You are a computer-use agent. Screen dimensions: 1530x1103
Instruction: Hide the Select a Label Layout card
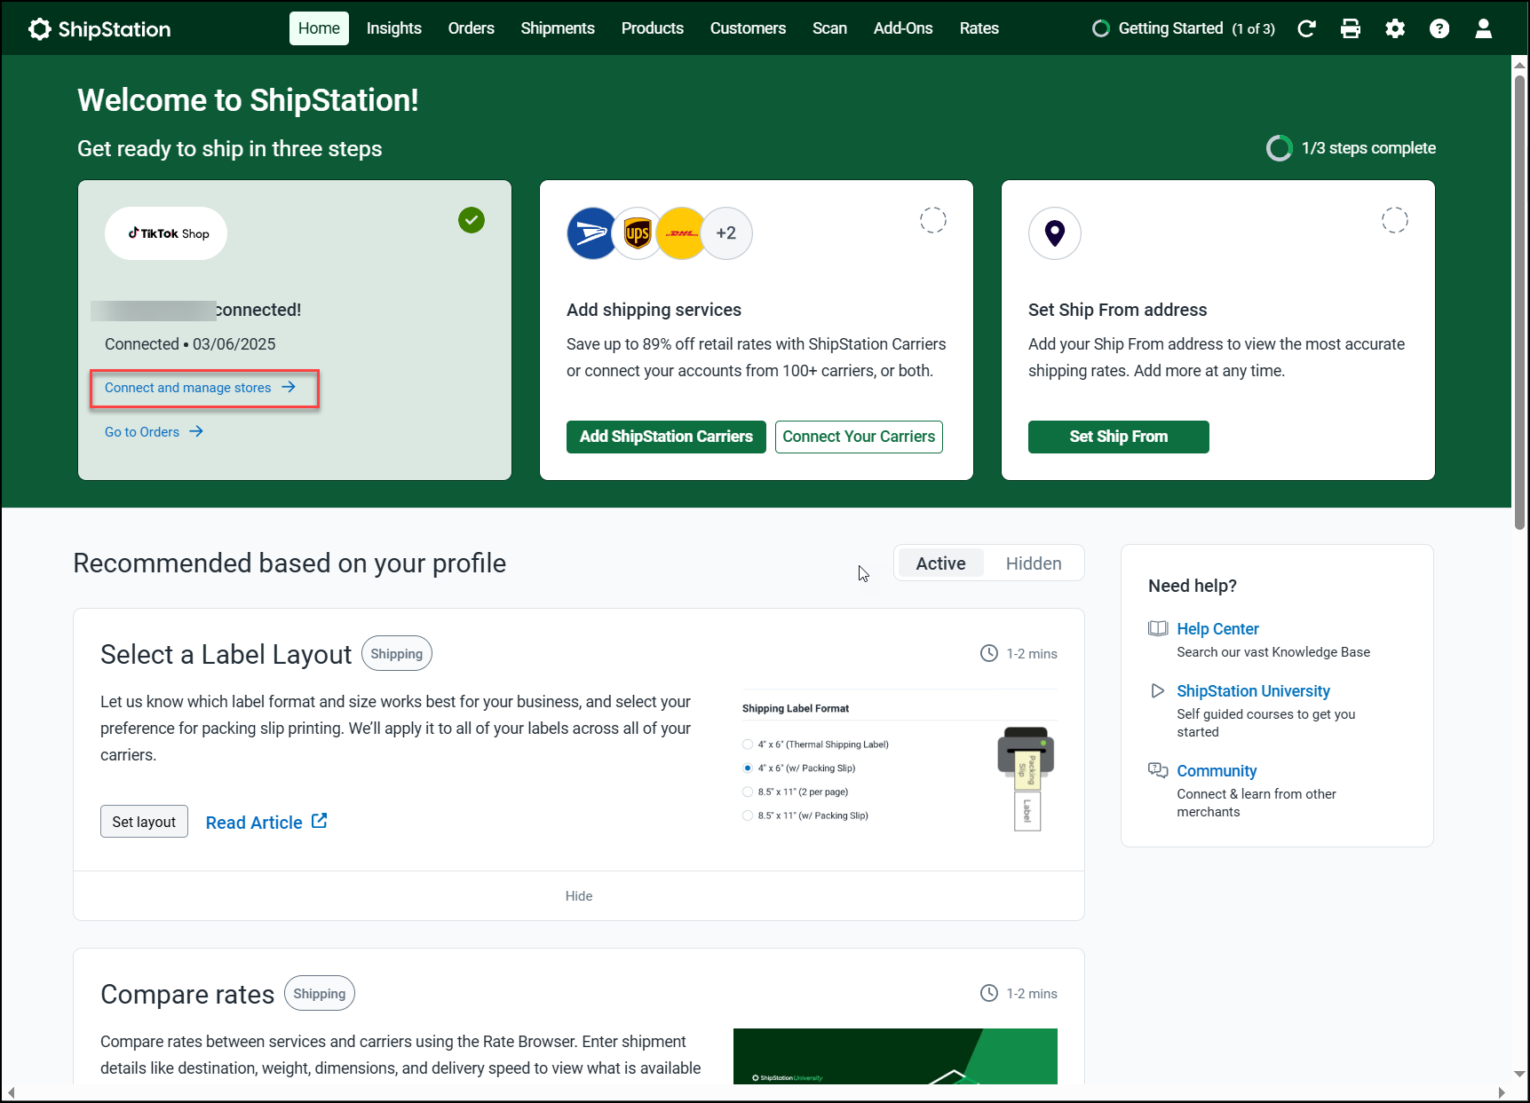click(579, 896)
